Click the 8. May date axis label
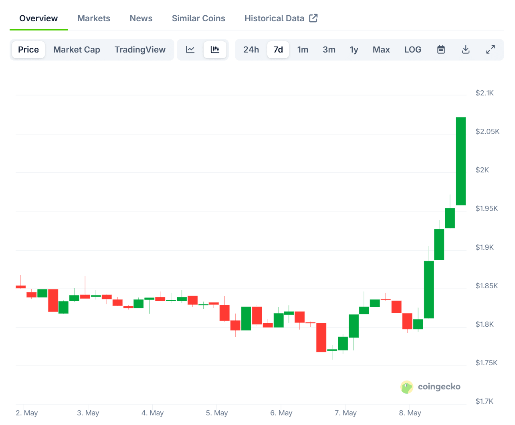Viewport: 515px width, 425px height. tap(410, 413)
